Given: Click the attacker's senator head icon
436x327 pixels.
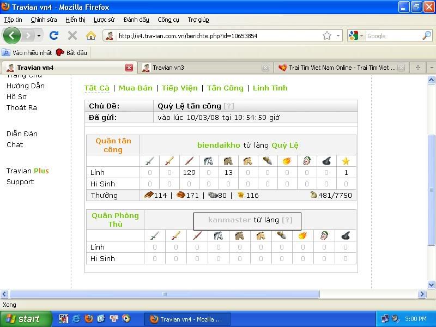Looking at the screenshot, I should (307, 161).
